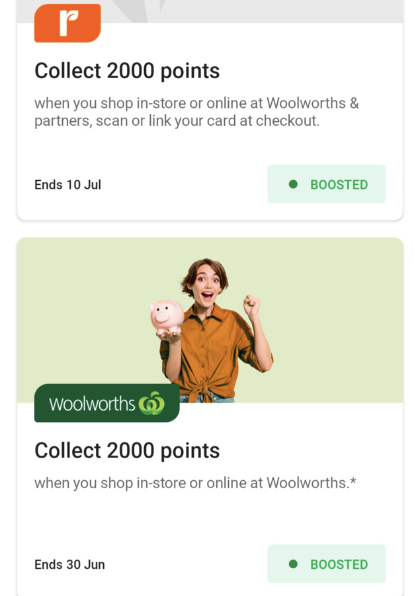This screenshot has height=596, width=420.
Task: Tap the BOOSTED text in the first offer
Action: tap(339, 185)
